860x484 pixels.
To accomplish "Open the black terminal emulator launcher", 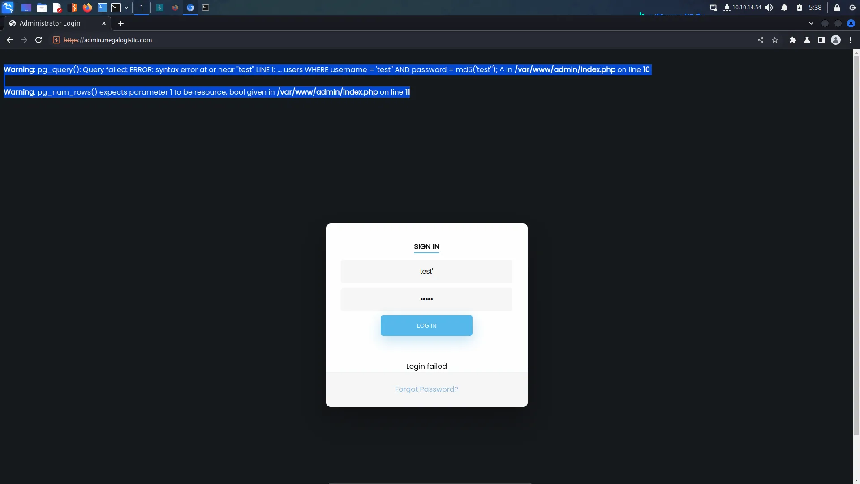I will coord(116,8).
